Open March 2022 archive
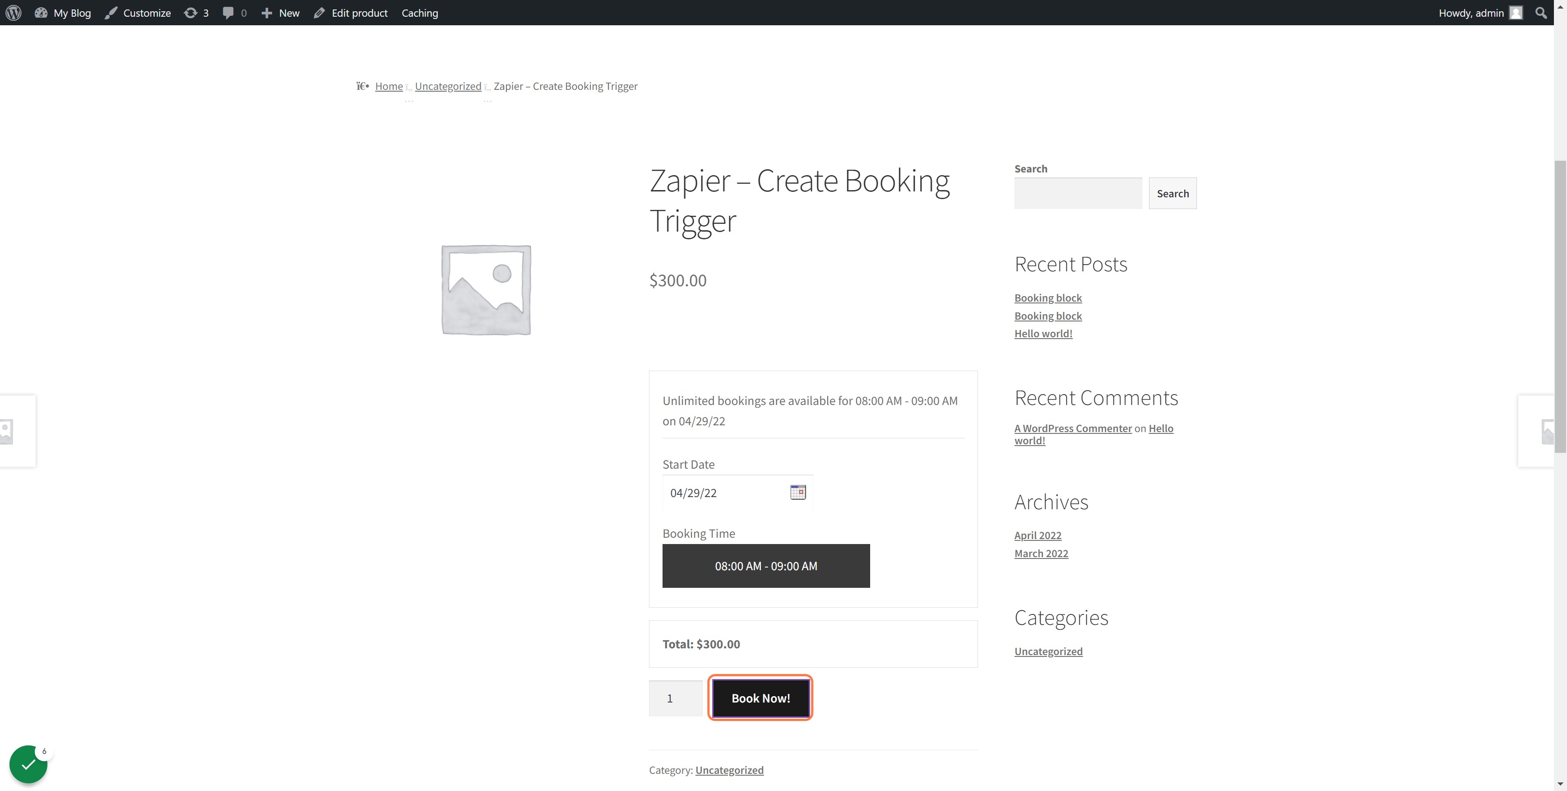Image resolution: width=1567 pixels, height=791 pixels. tap(1041, 554)
